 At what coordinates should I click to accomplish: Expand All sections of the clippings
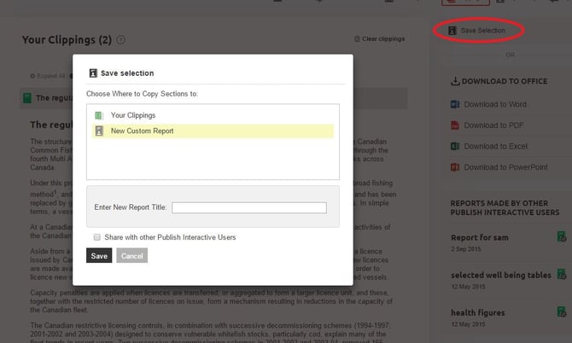point(51,76)
